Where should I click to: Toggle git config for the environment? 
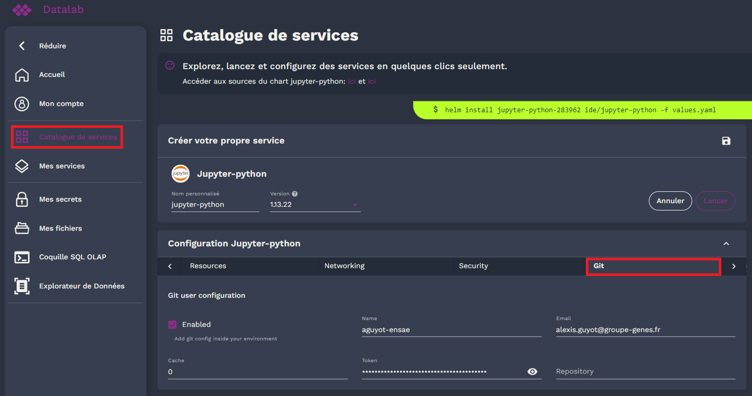click(172, 324)
